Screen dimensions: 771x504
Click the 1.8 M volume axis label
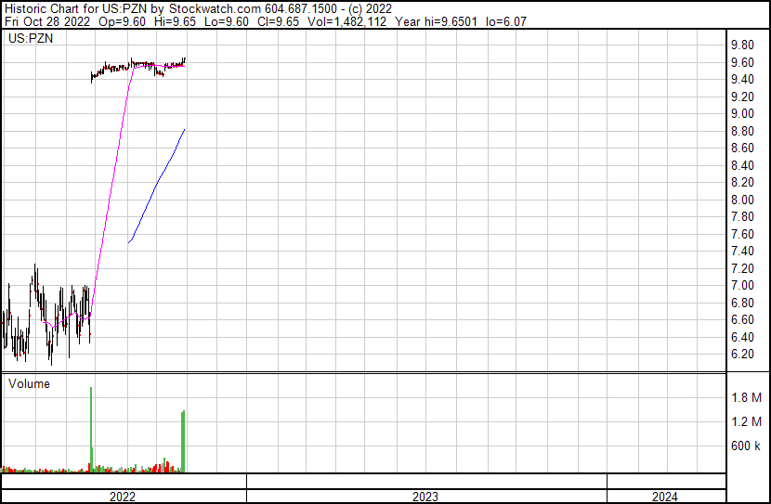click(747, 397)
